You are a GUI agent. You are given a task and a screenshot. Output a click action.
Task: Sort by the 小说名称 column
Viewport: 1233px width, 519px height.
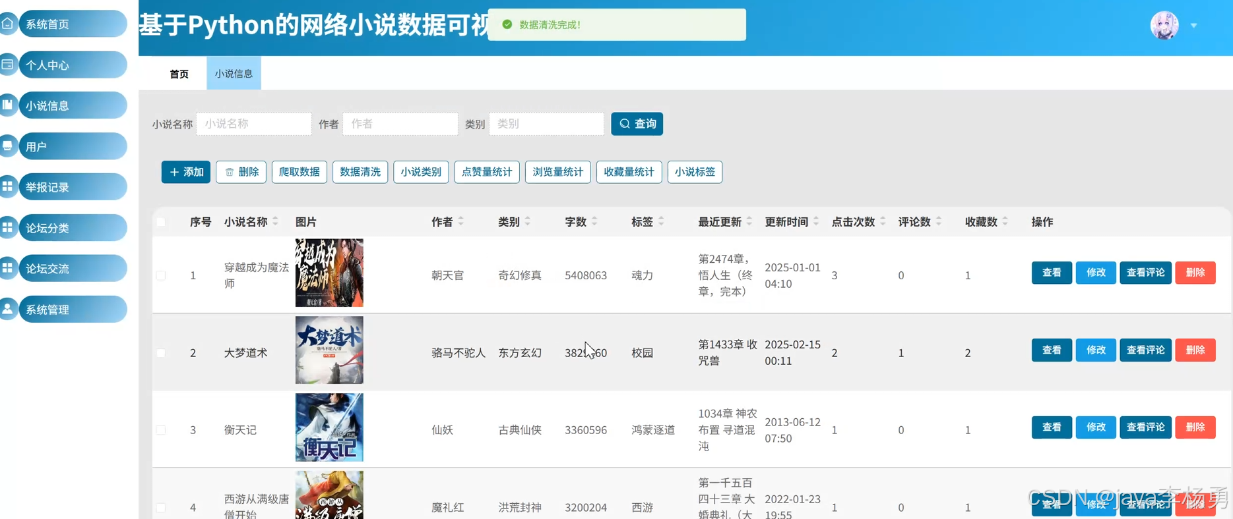point(275,222)
